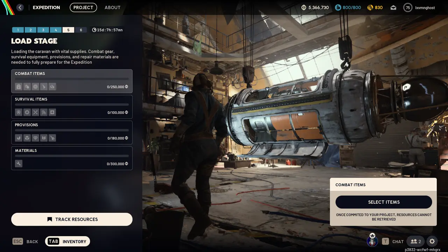Viewport: 448px width, 252px height.
Task: Select the SURVIVAL ITEMS category title
Action: (31, 99)
